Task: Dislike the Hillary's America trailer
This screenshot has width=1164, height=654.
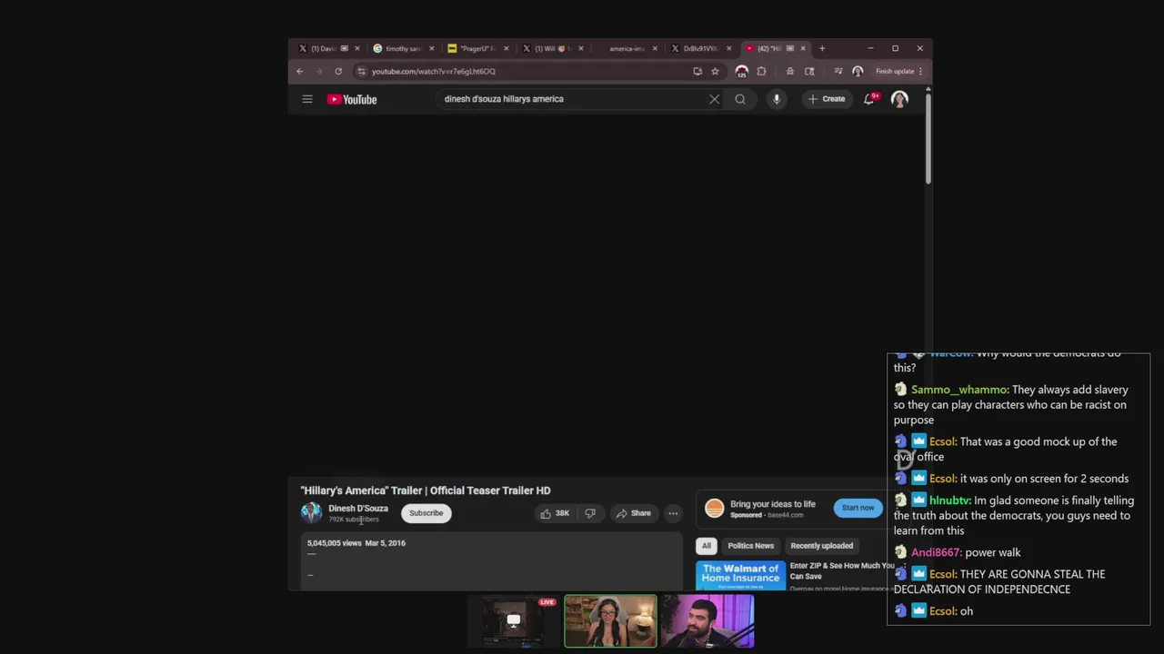Action: click(x=590, y=513)
